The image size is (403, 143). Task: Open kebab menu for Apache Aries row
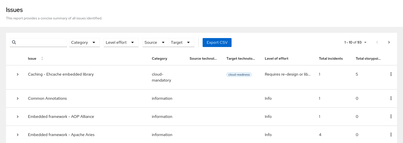[391, 135]
